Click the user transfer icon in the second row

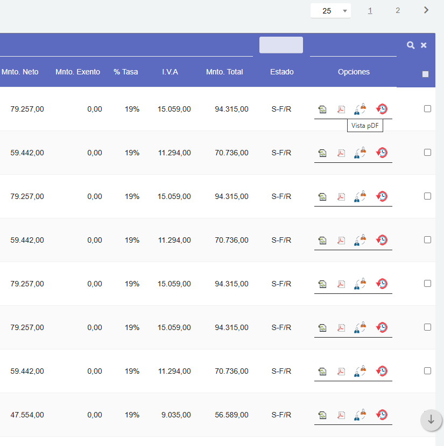pos(360,153)
